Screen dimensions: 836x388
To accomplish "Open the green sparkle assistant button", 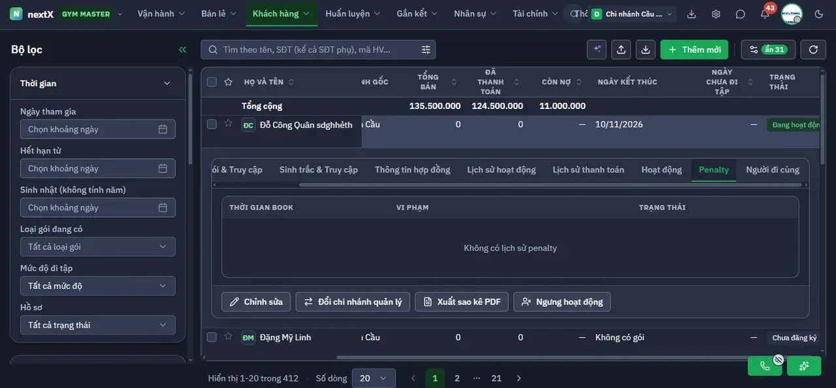I will coord(804,366).
